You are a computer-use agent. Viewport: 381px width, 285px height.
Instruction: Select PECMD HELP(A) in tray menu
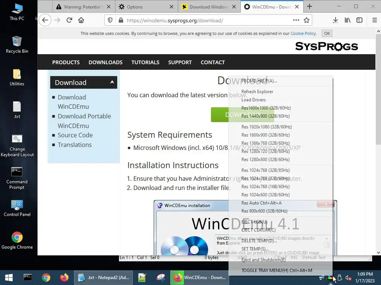tap(281, 81)
